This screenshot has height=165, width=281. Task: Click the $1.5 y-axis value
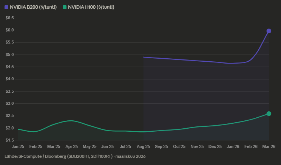(x=10, y=140)
